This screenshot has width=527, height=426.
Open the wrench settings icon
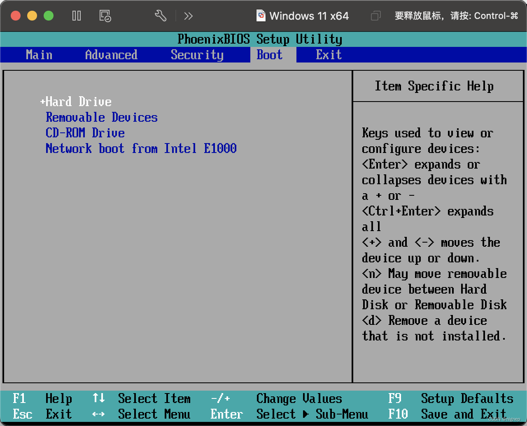click(161, 16)
